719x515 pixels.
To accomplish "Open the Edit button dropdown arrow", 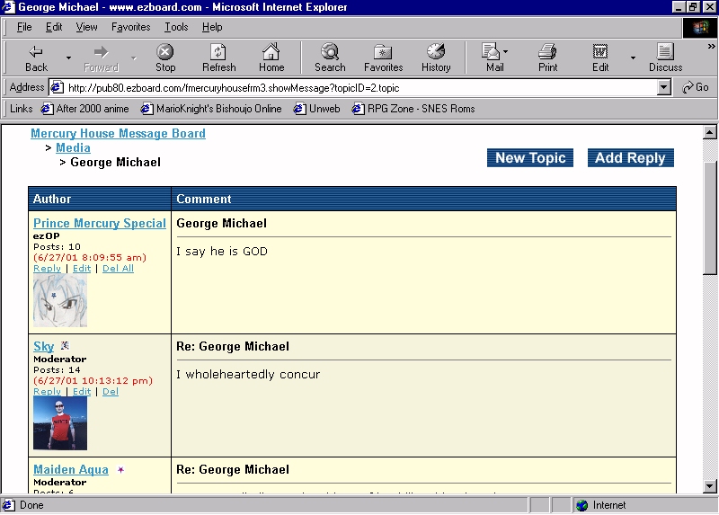I will (x=633, y=58).
